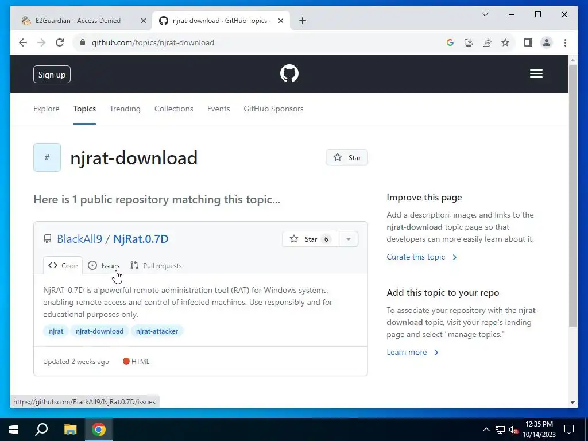Open Collections in the nav
588x441 pixels.
tap(173, 109)
